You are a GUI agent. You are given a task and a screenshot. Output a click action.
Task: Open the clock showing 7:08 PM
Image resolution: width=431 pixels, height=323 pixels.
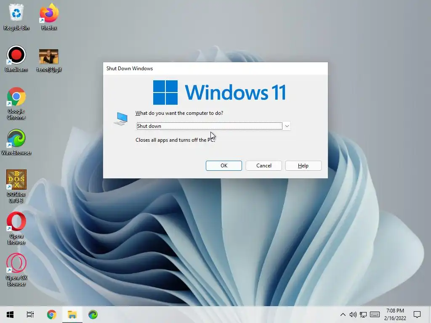coord(395,315)
